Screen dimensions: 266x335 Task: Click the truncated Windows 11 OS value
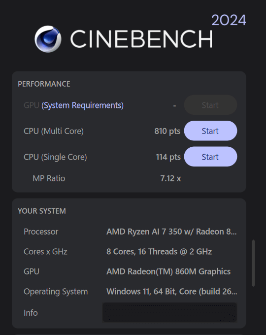point(172,292)
